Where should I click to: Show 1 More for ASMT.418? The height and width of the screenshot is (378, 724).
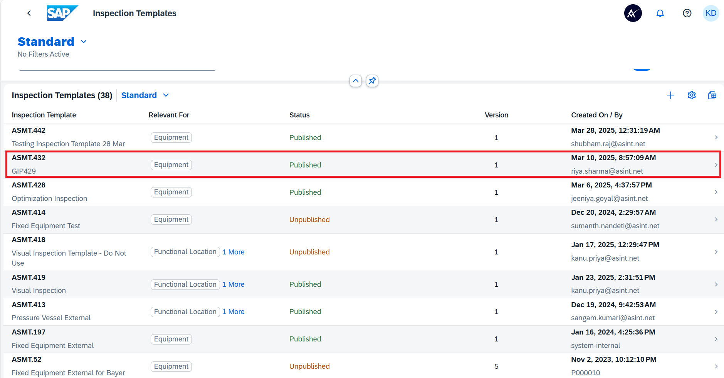coord(233,252)
